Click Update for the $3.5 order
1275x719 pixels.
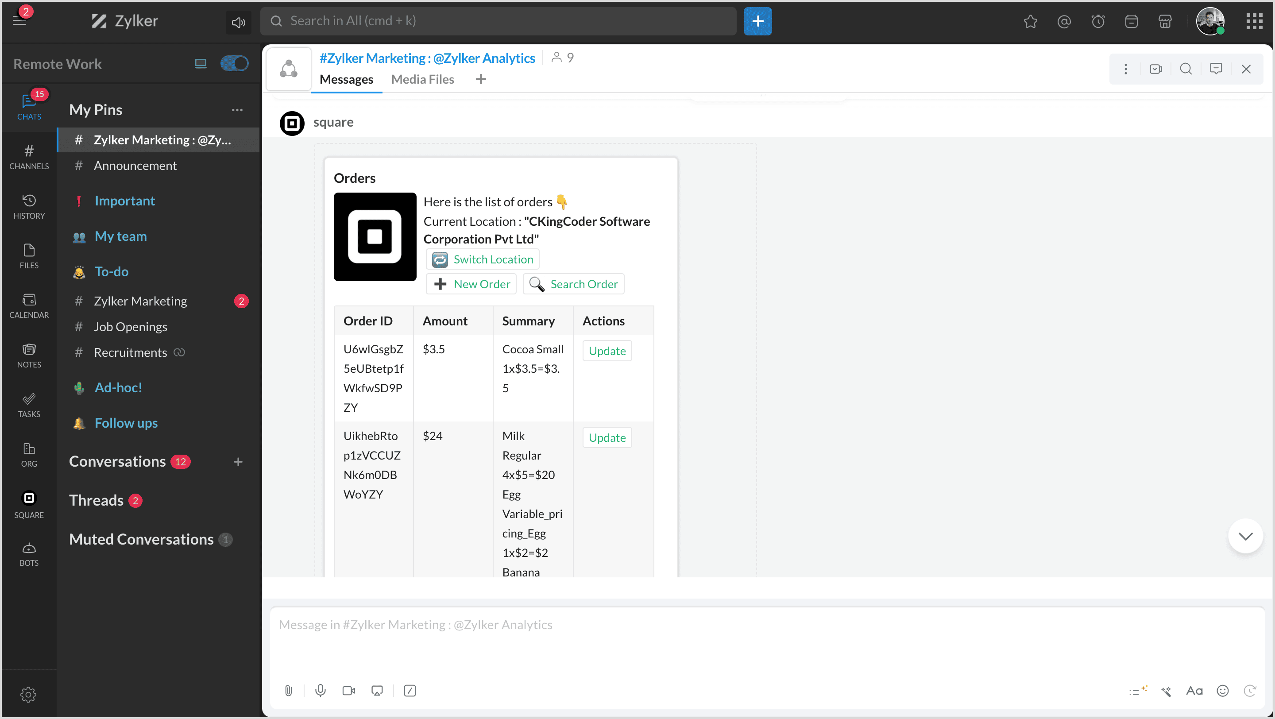(x=607, y=350)
